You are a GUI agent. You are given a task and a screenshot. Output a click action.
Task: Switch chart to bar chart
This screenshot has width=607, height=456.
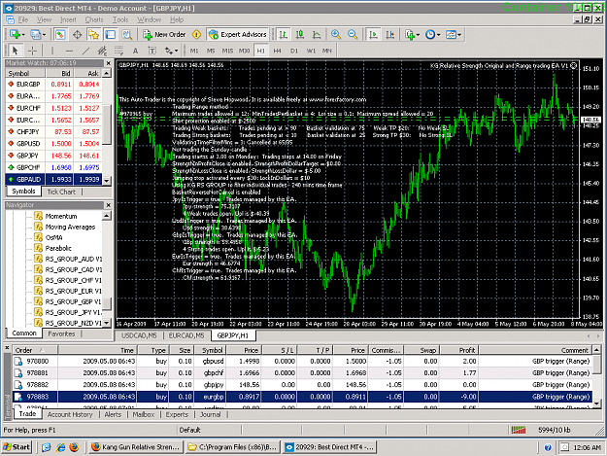(283, 34)
